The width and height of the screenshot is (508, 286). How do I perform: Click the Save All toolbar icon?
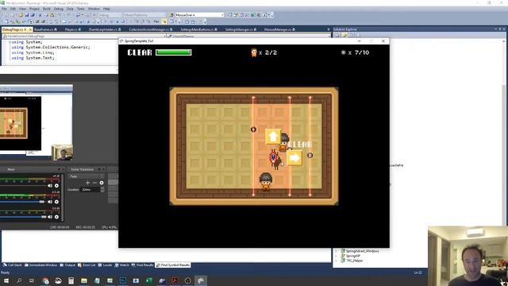tap(33, 15)
